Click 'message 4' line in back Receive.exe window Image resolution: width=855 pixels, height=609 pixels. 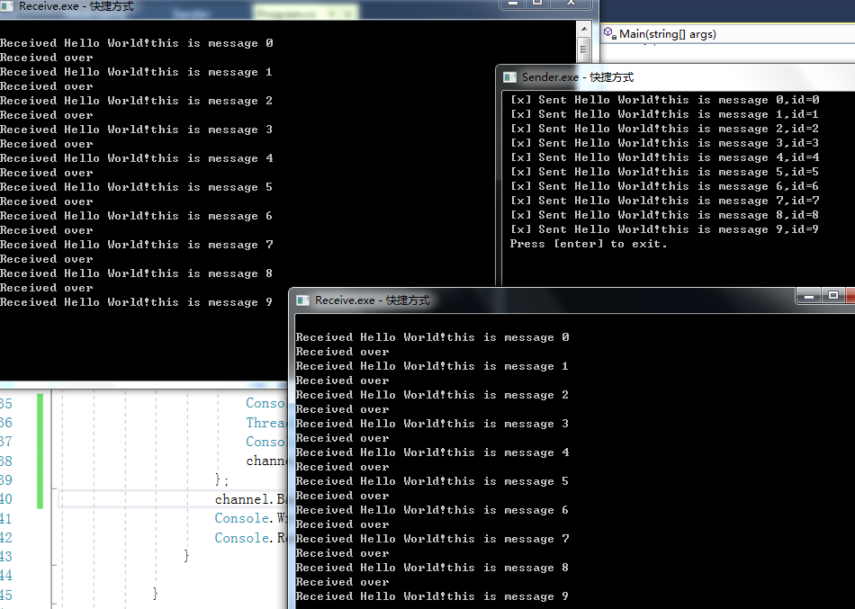(x=136, y=158)
